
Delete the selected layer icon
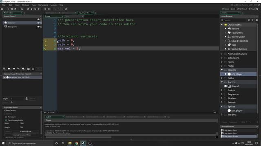pyautogui.click(x=33, y=69)
